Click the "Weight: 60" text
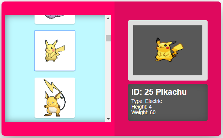Viewport: 223px width, 138px height. point(143,112)
